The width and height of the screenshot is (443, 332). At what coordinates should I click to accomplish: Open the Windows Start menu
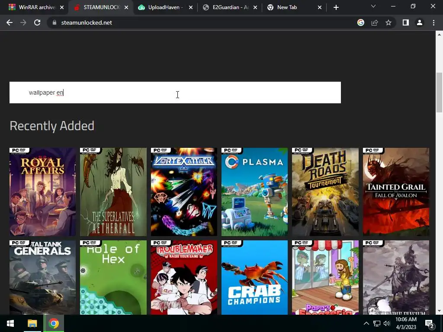coord(10,323)
